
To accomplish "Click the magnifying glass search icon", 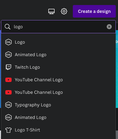I will tap(8, 27).
